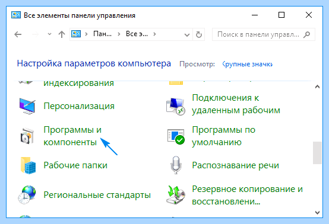Expand the address bar history dropdown
This screenshot has height=224, width=329.
click(x=186, y=35)
